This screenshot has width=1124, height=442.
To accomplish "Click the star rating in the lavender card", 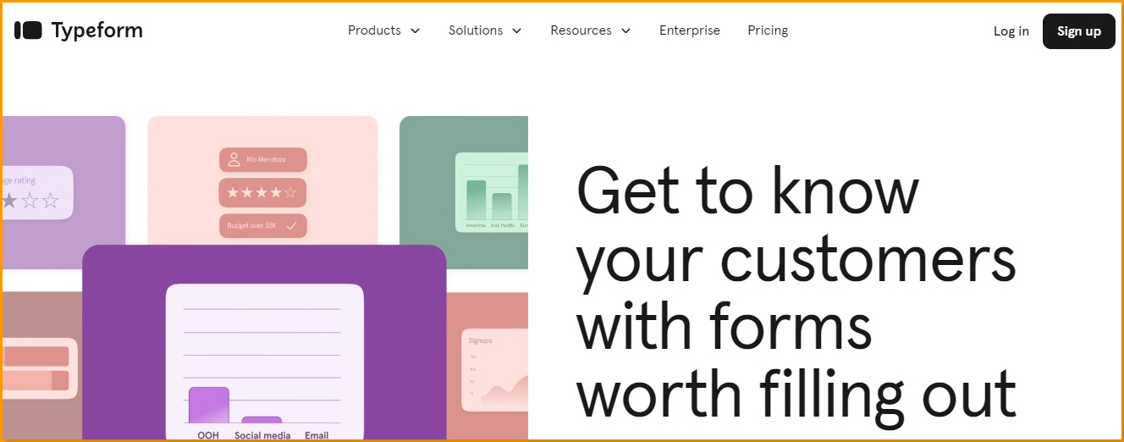I will [x=30, y=201].
